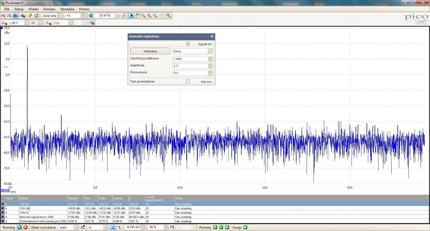Image resolution: width=430 pixels, height=231 pixels.
Task: Open the Sinus waveform type dropdown
Action: 210,51
